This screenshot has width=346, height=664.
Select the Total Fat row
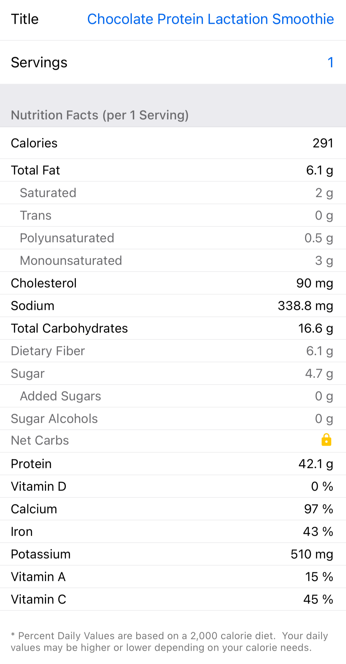click(x=173, y=170)
